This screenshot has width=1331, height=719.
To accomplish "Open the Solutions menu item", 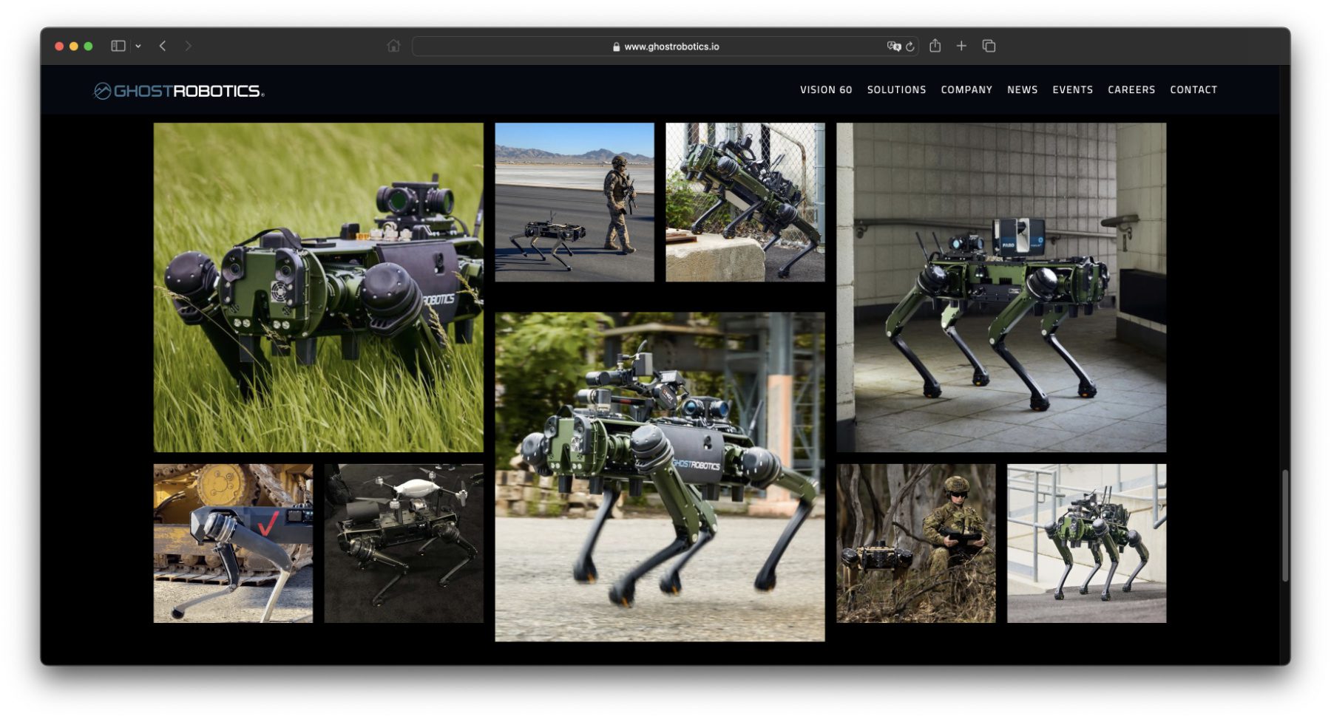I will 896,89.
